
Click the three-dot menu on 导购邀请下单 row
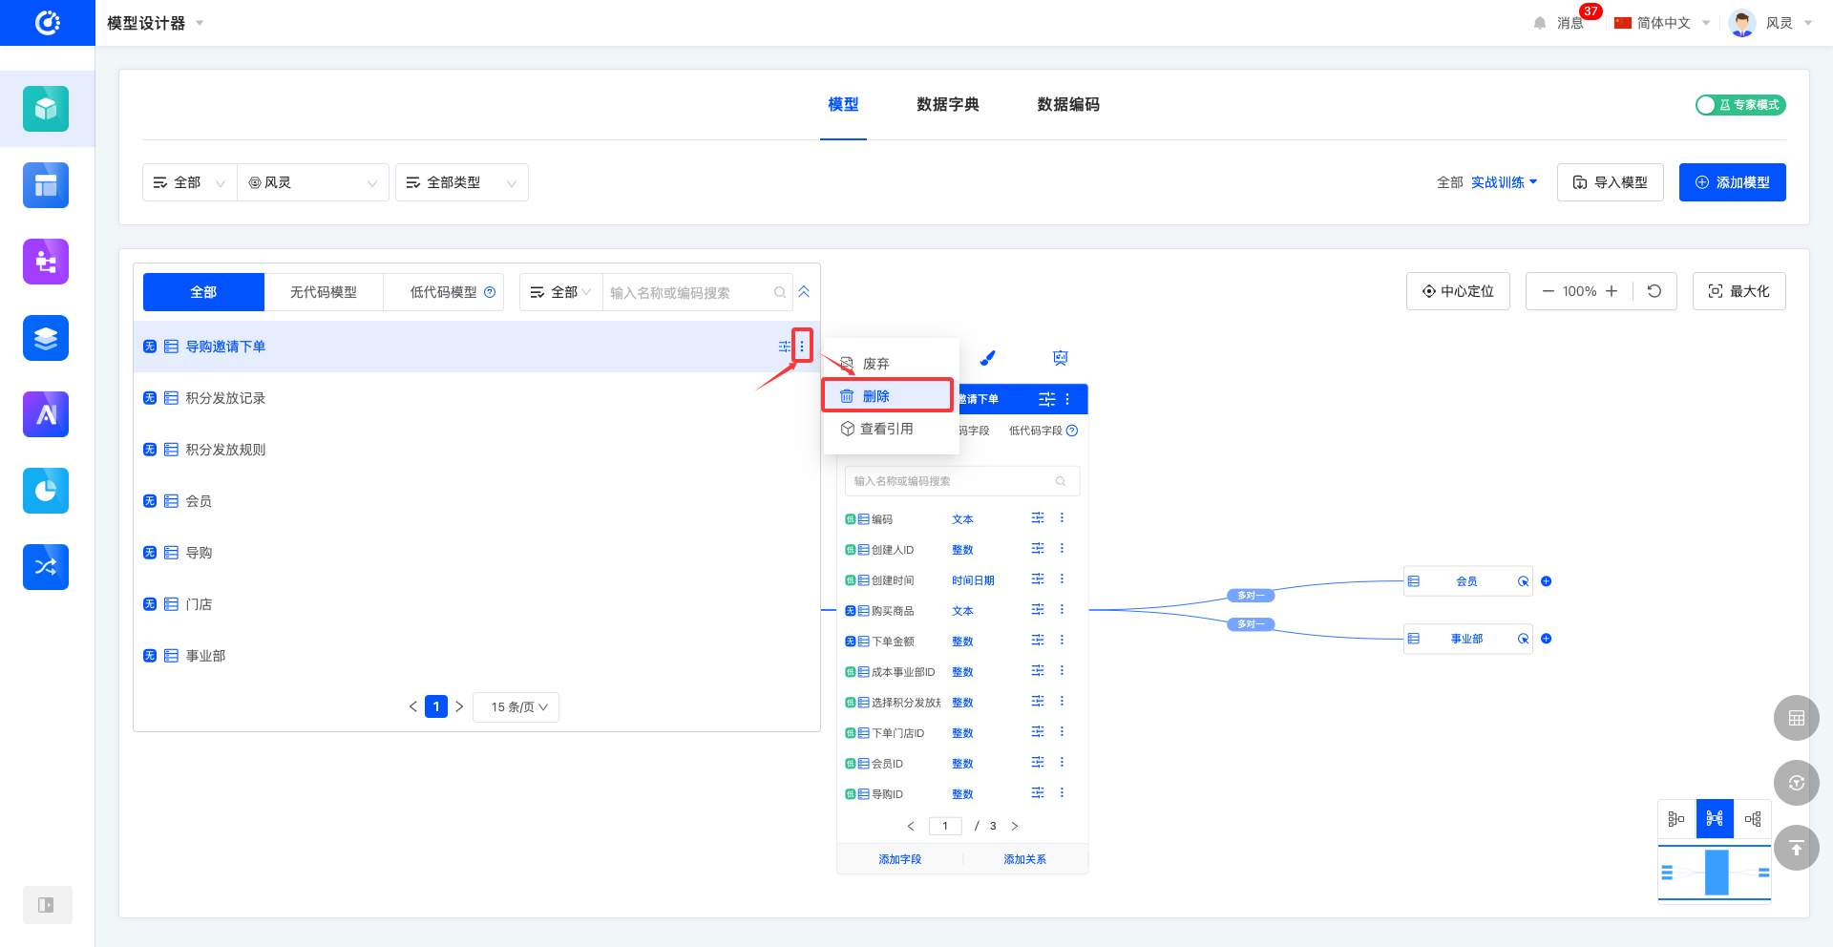point(802,347)
